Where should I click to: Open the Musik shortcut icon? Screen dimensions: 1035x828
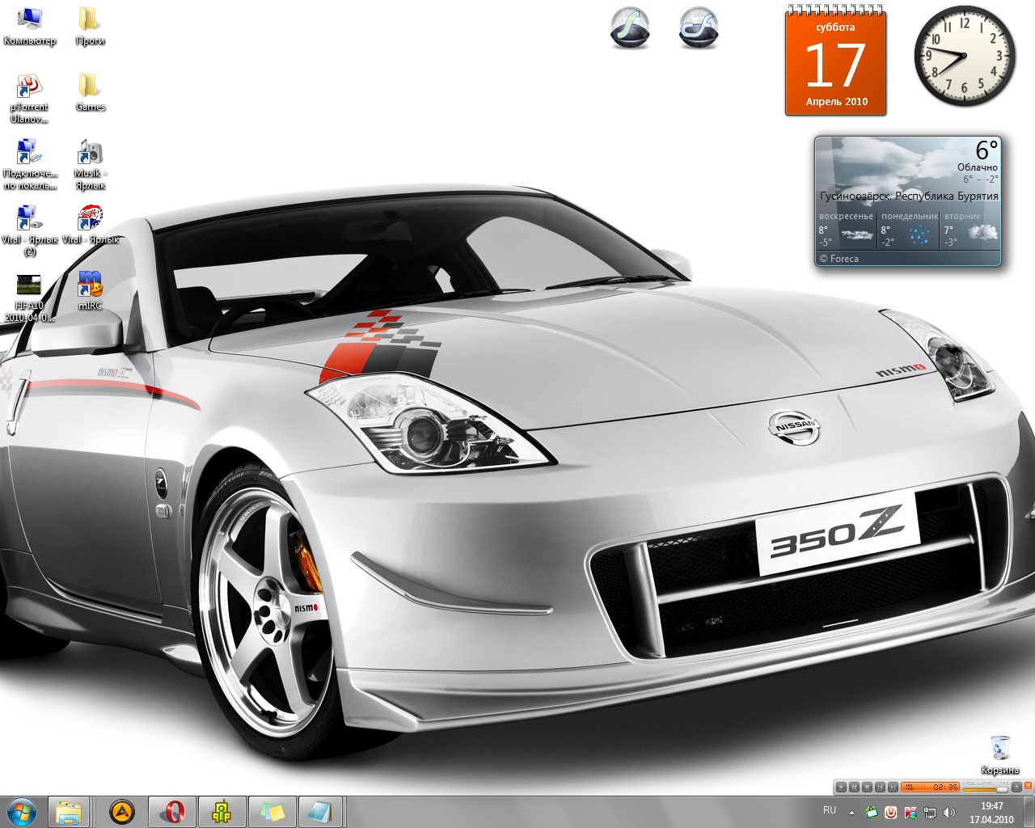click(90, 153)
